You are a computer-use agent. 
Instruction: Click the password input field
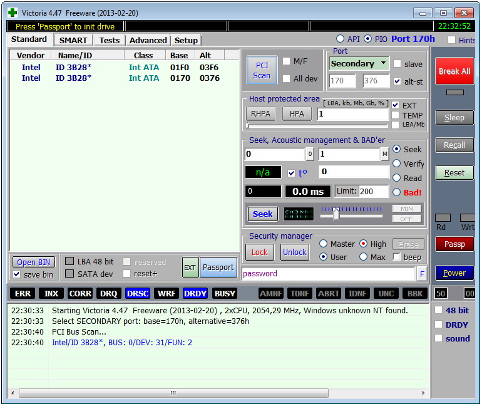click(328, 274)
